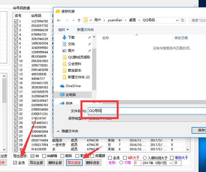Image resolution: width=206 pixels, height=172 pixels.
Task: Uncheck row 1 checkbox in QQ list
Action: pos(16,21)
